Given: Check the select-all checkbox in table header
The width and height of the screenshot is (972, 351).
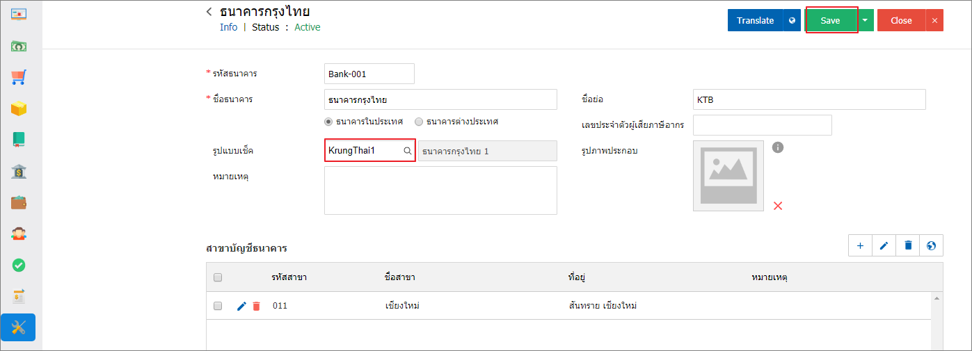Looking at the screenshot, I should [x=218, y=277].
